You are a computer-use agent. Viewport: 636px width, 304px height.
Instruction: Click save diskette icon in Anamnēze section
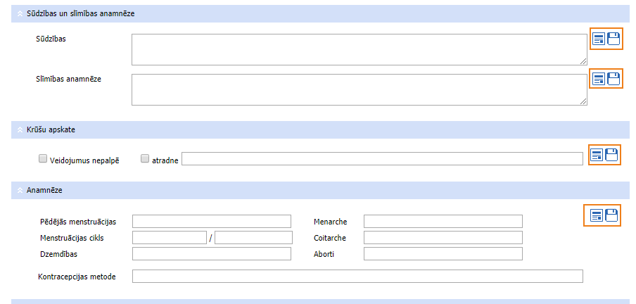pyautogui.click(x=611, y=215)
